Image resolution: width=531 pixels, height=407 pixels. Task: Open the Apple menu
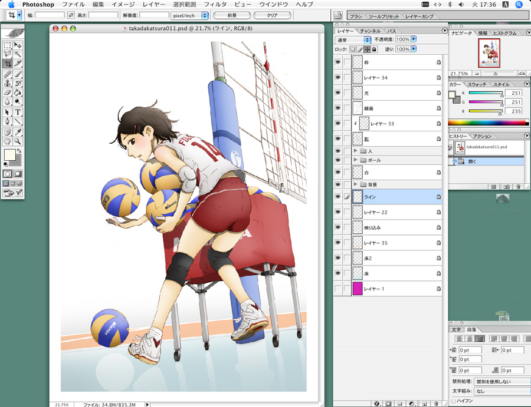(11, 4)
